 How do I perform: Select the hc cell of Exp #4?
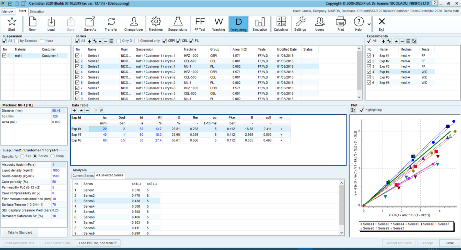[x=98, y=129]
